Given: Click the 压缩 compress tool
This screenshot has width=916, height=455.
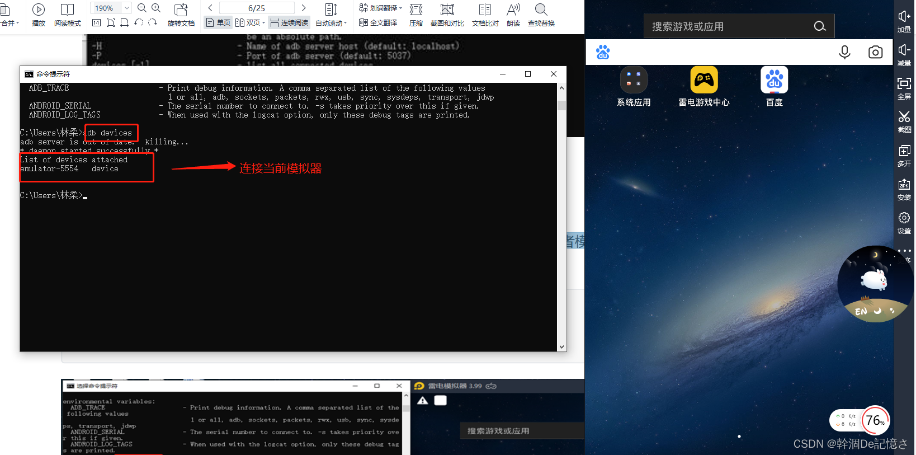Looking at the screenshot, I should point(416,15).
